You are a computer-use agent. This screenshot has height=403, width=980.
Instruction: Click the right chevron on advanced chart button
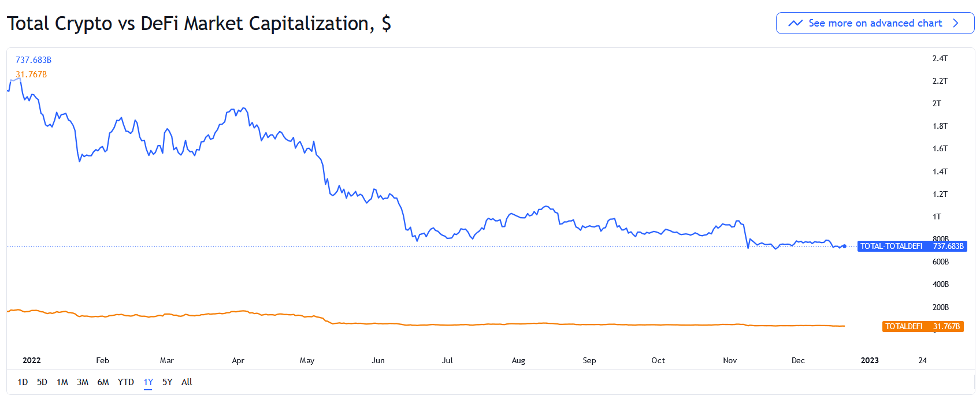pyautogui.click(x=956, y=23)
